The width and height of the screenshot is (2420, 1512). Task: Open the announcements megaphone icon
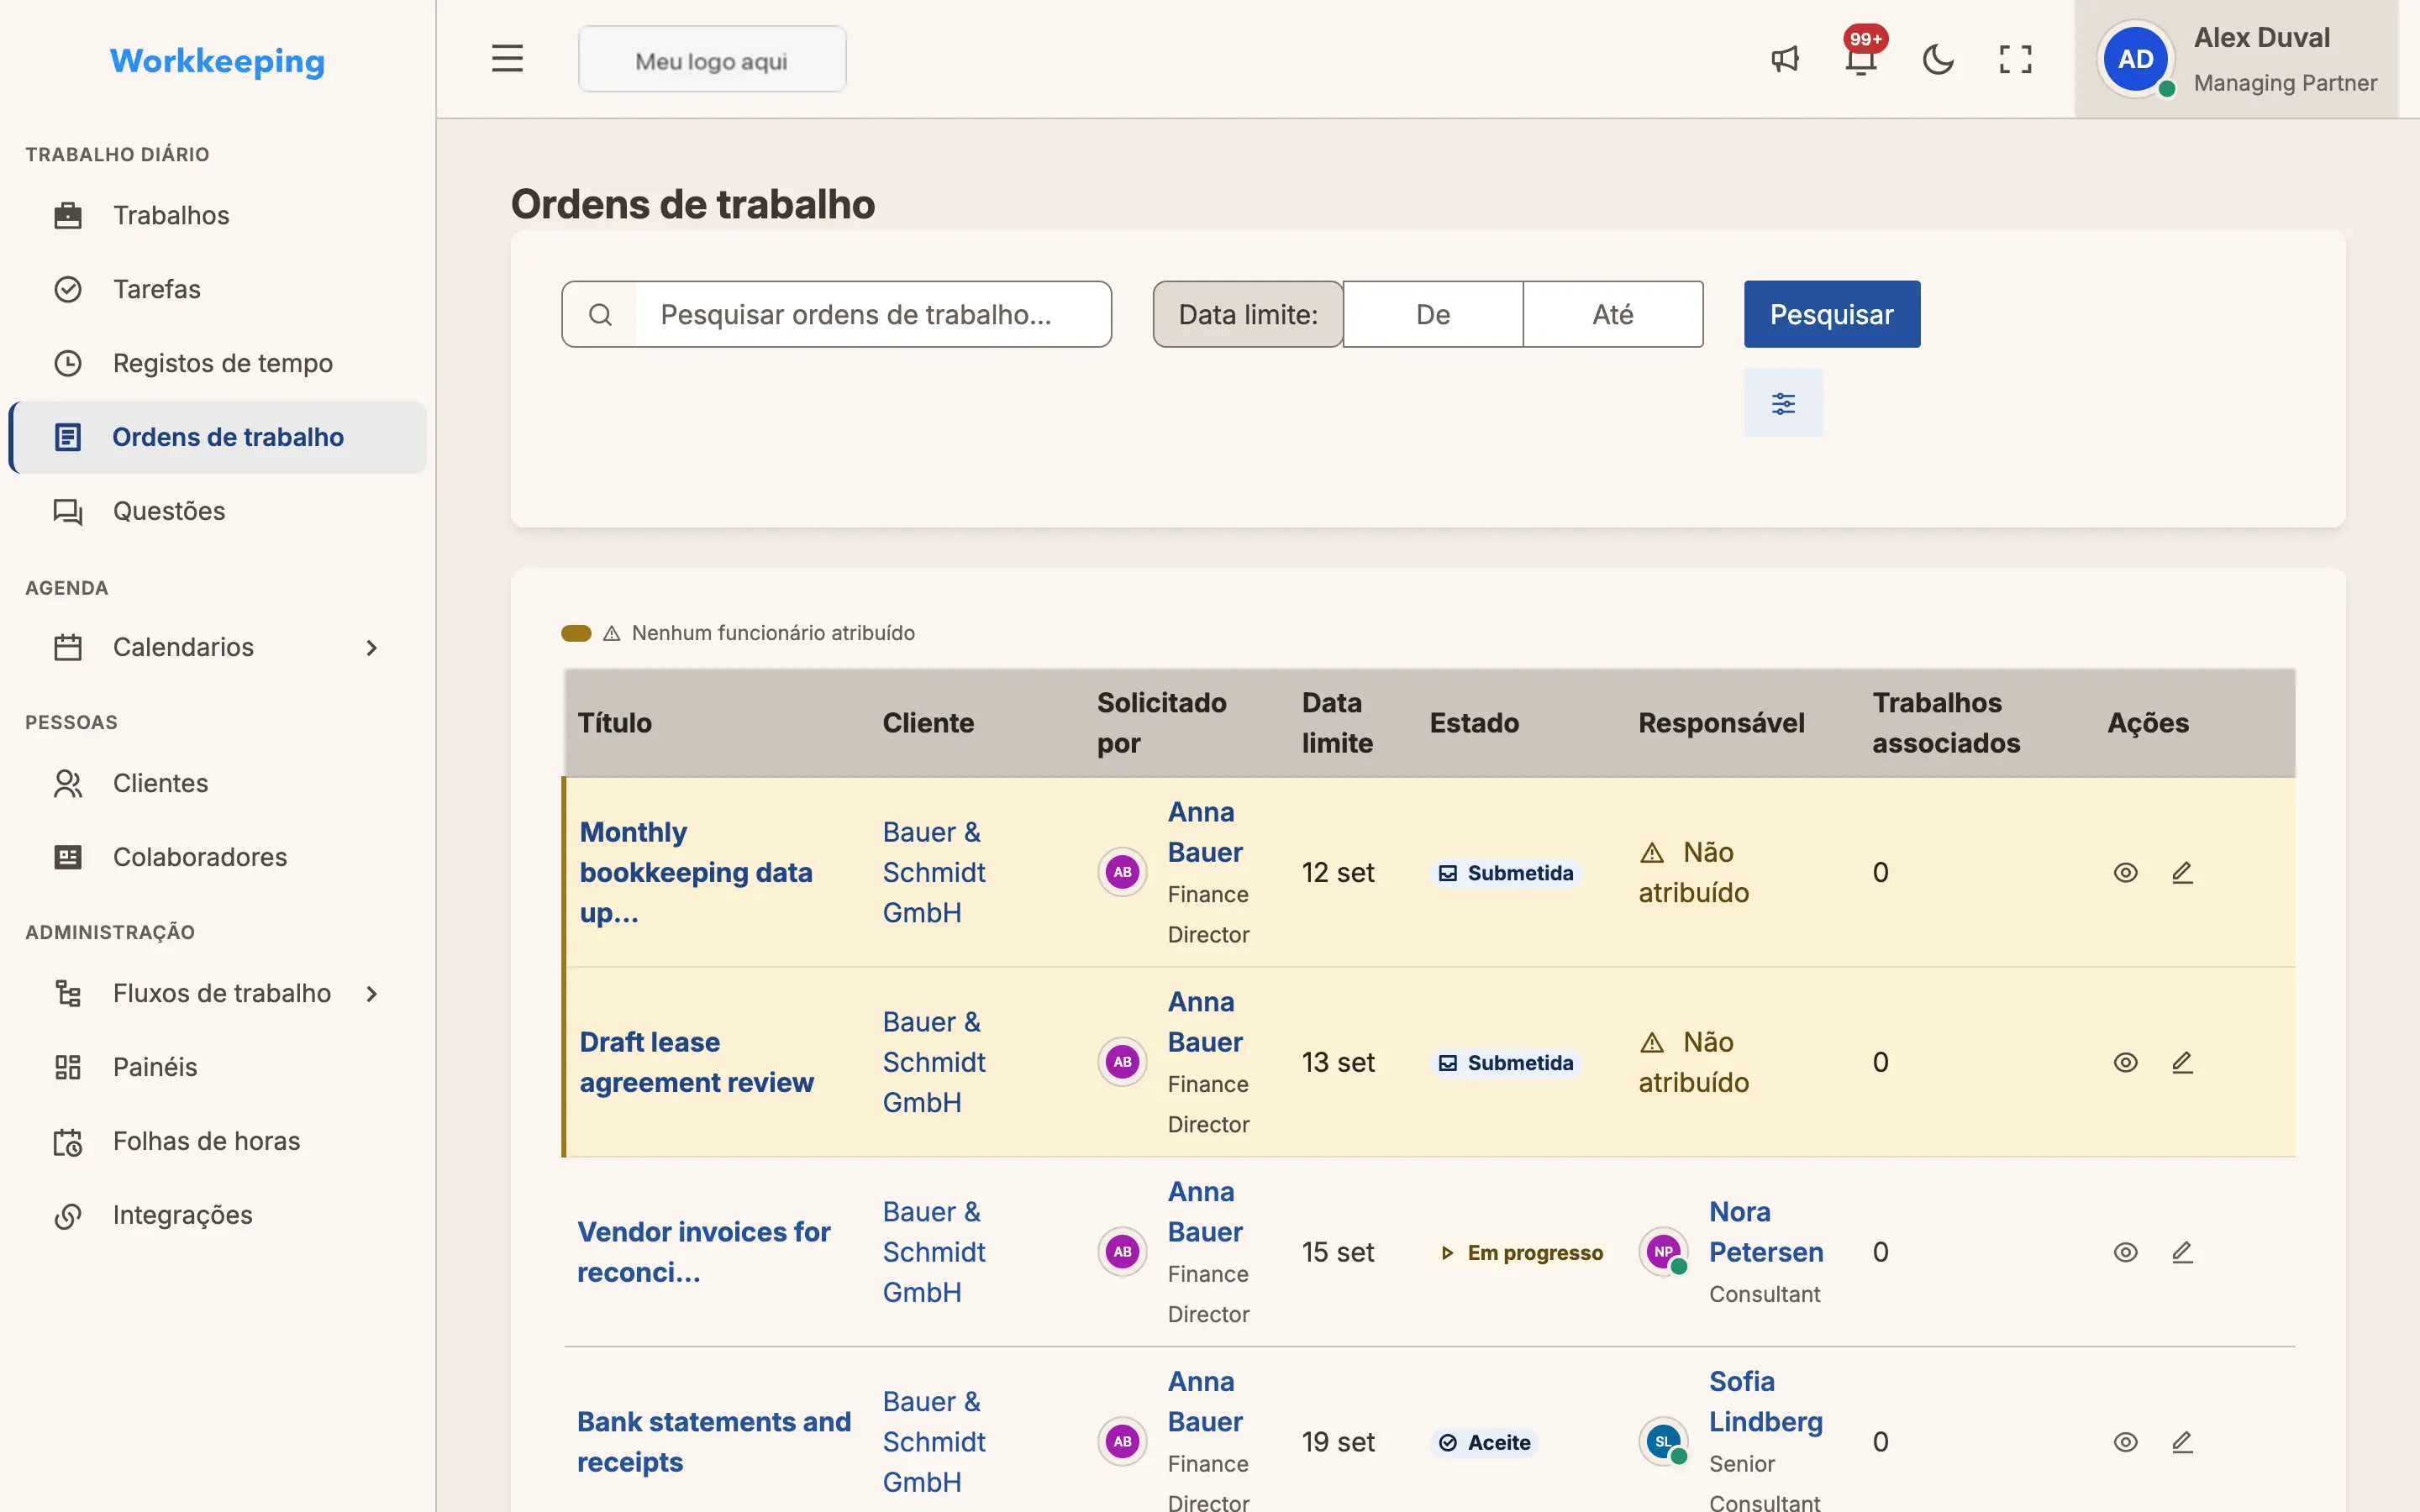[1785, 59]
